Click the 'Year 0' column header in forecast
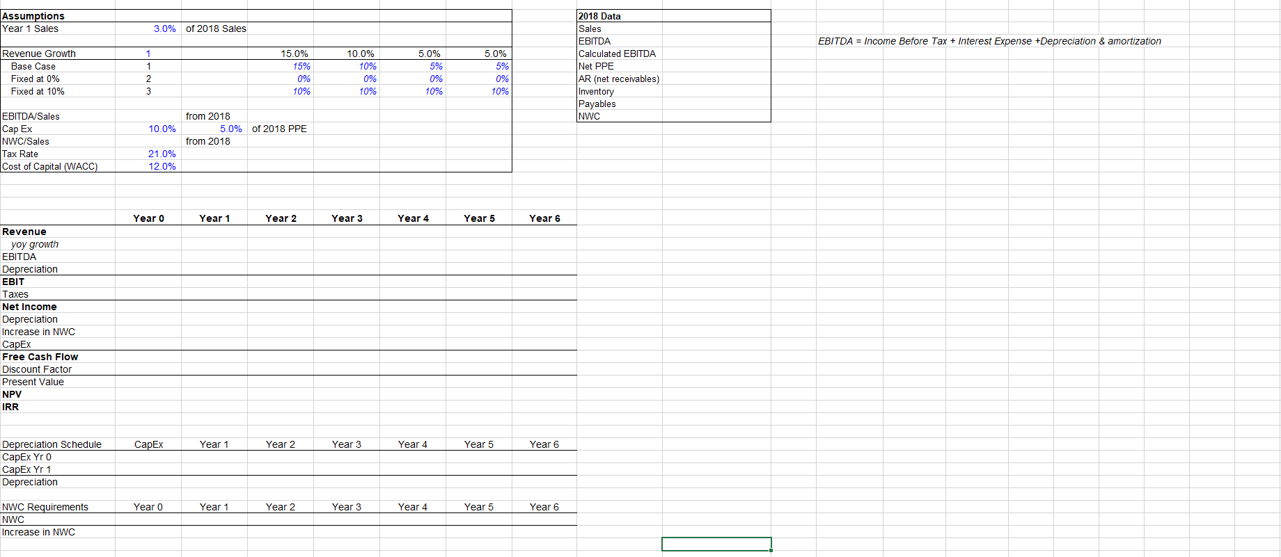This screenshot has width=1281, height=557. click(148, 218)
